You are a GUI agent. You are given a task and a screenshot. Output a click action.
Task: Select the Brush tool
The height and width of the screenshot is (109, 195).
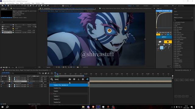click(x=37, y=6)
